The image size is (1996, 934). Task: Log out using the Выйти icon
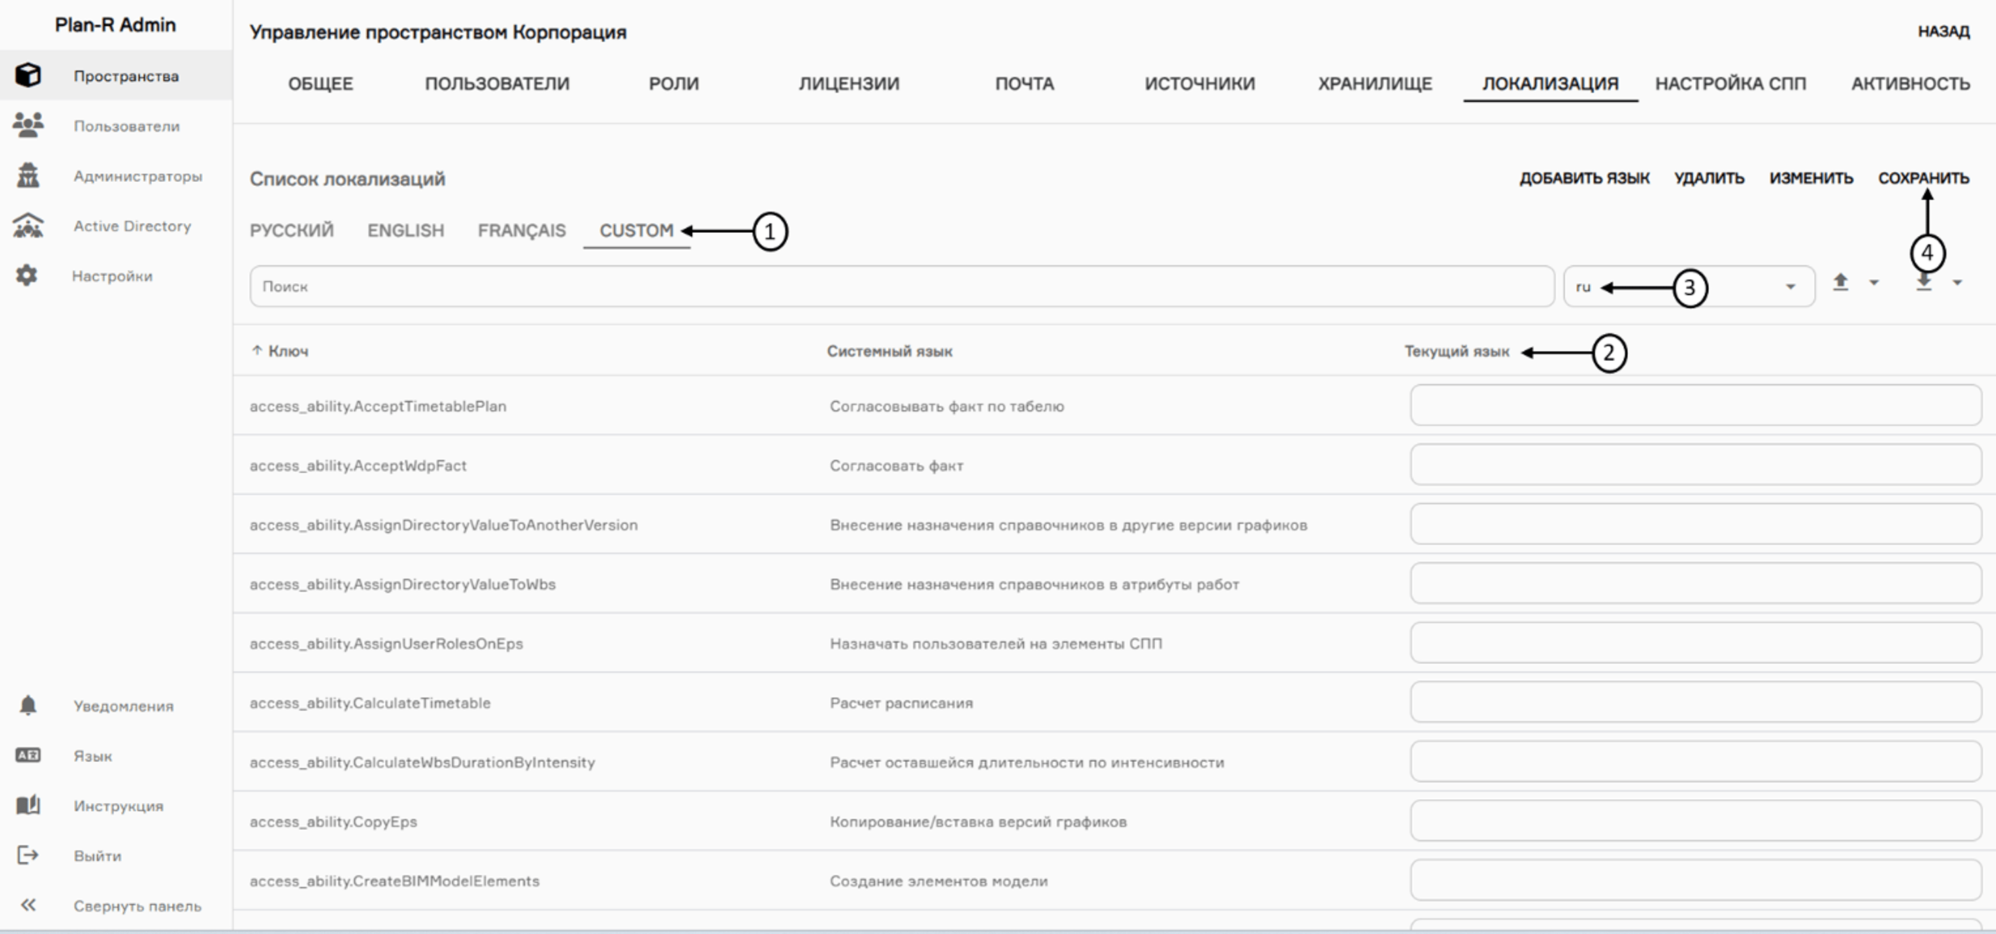[28, 855]
